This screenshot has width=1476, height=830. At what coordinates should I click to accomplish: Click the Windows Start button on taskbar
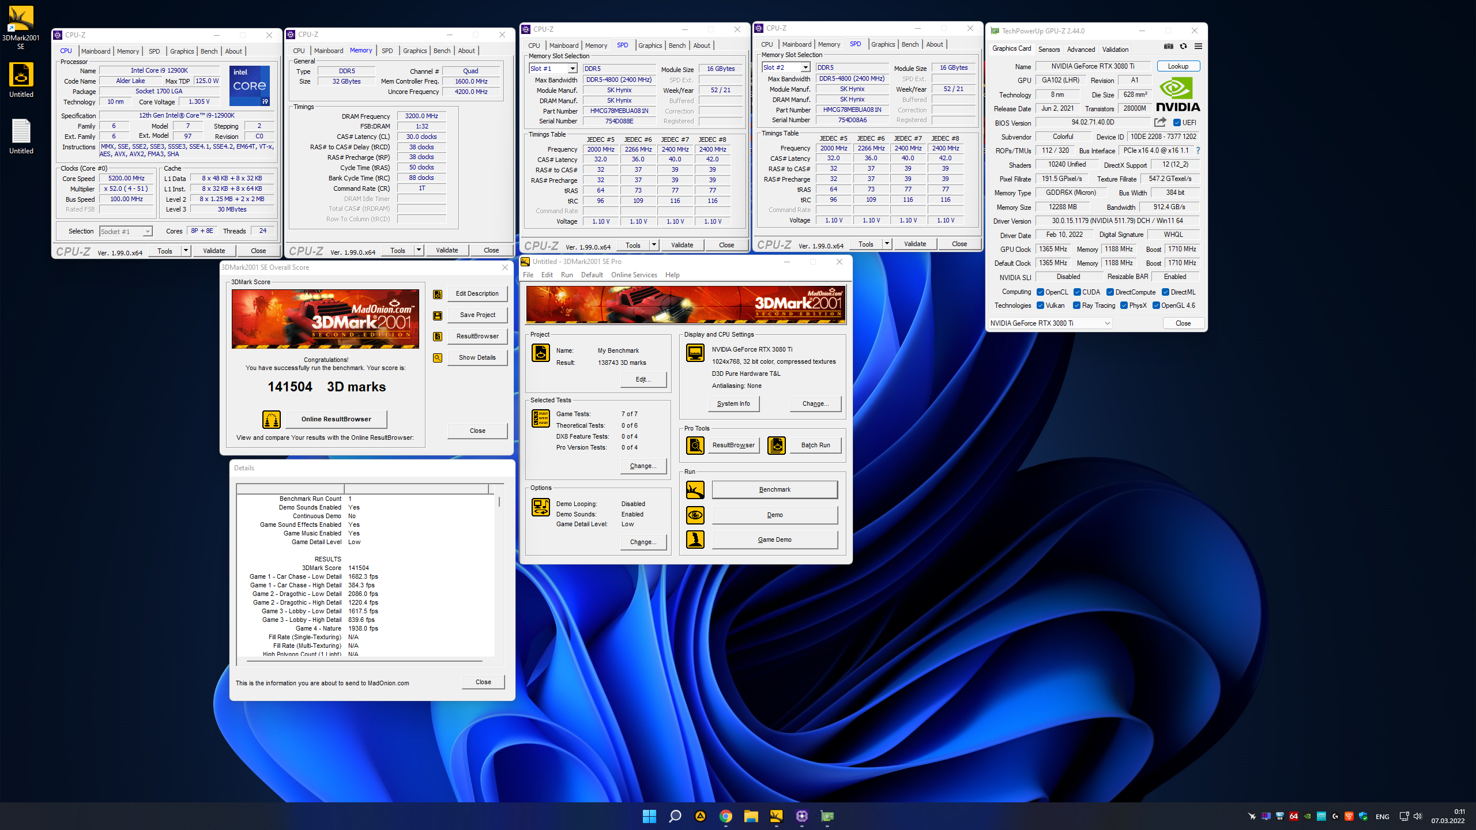point(649,816)
